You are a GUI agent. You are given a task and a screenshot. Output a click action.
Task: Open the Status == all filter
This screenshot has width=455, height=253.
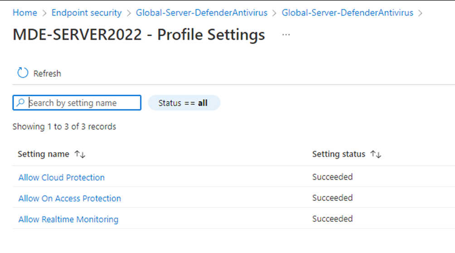[x=184, y=103]
